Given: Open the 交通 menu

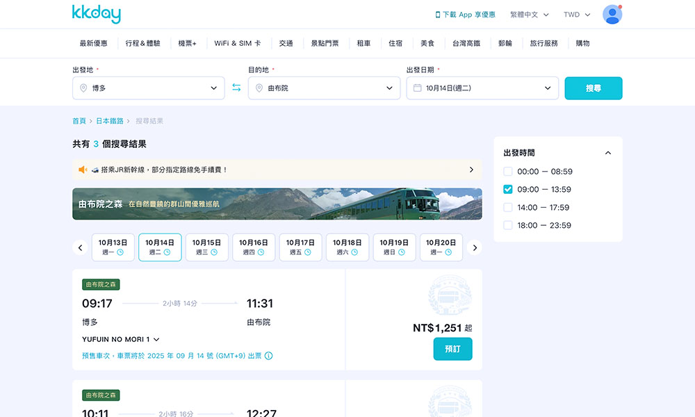Looking at the screenshot, I should coord(286,43).
